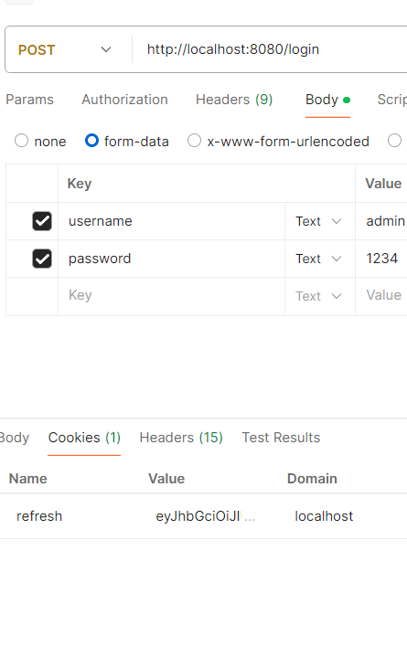Click the empty Key placeholder field
407x646 pixels.
tap(171, 296)
